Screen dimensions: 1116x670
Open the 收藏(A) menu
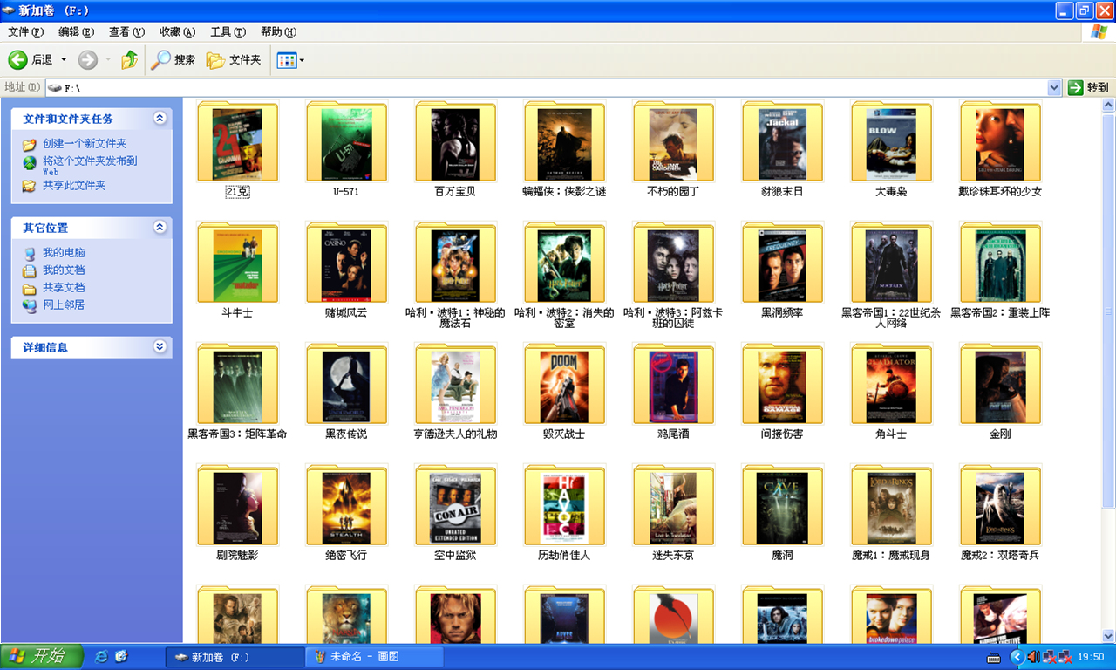[177, 32]
